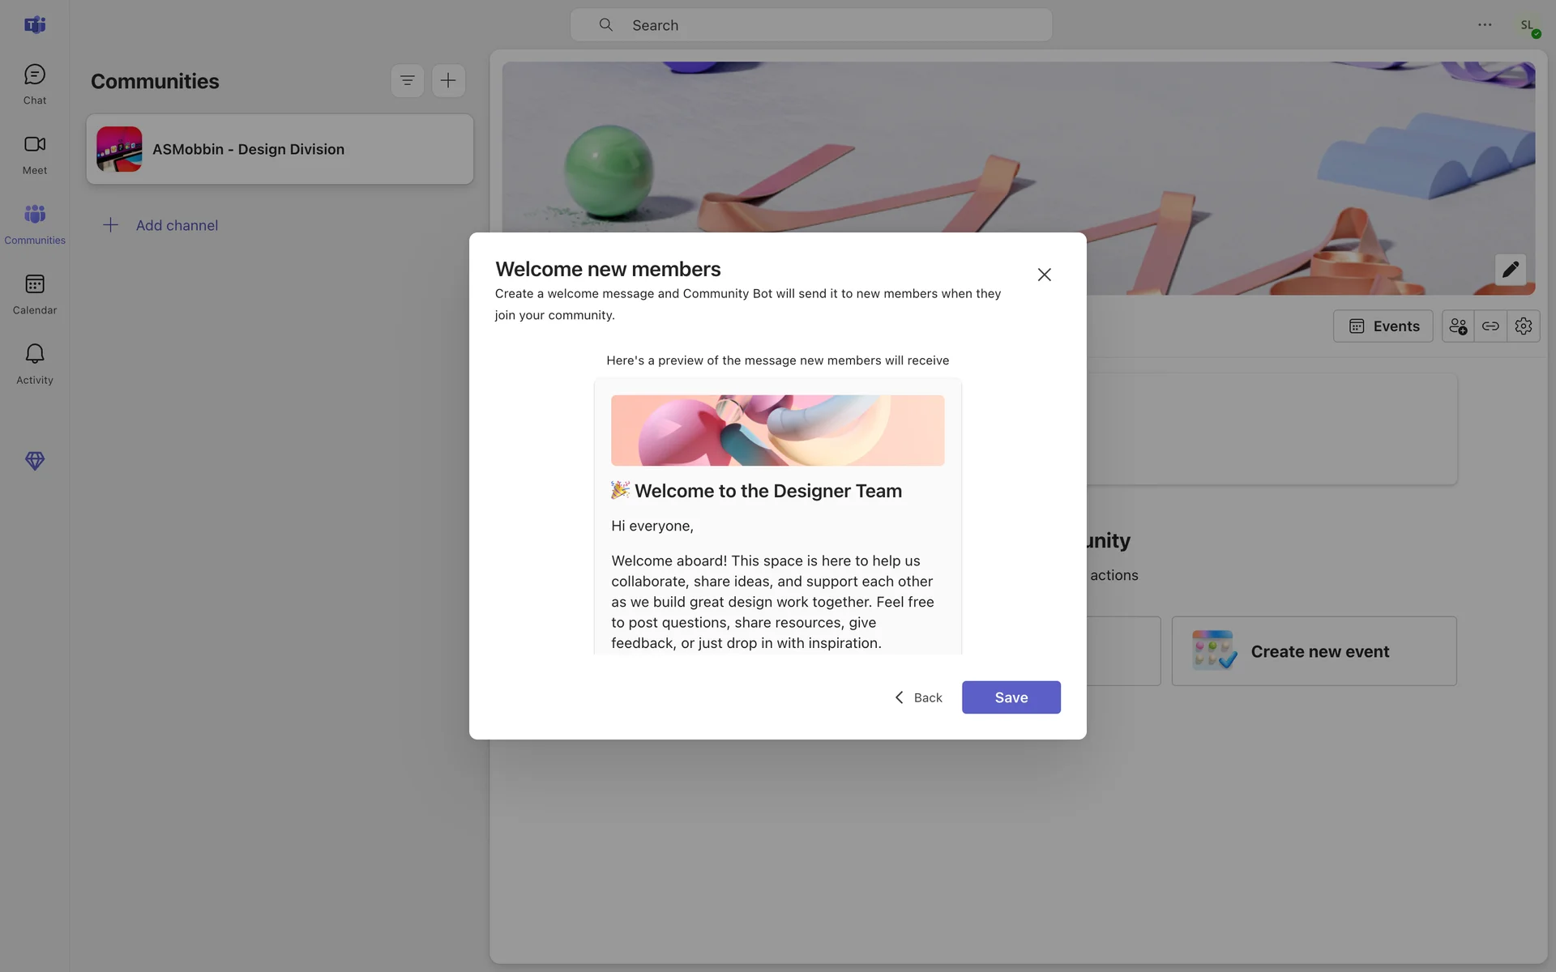
Task: Select ASMobbin - Design Division community
Action: (280, 149)
